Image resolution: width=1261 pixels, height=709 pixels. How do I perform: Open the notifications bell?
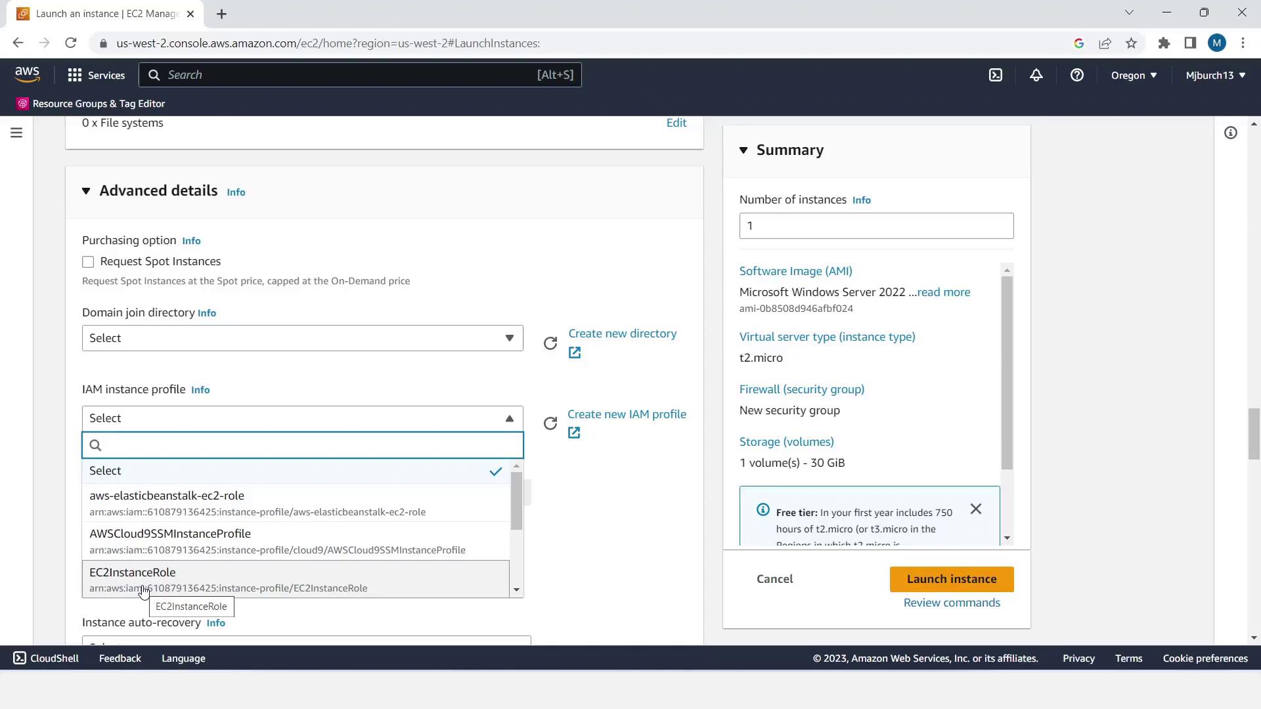[1036, 75]
